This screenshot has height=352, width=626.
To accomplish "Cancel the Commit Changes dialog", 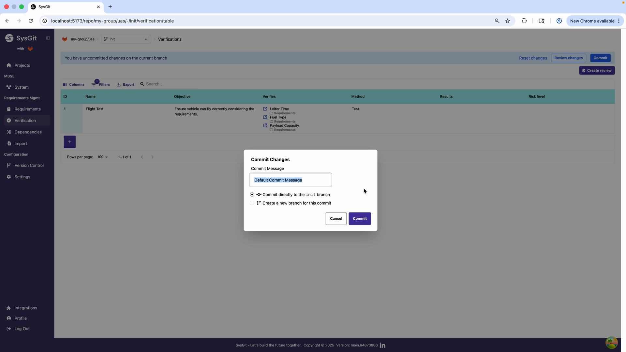I will 336,218.
